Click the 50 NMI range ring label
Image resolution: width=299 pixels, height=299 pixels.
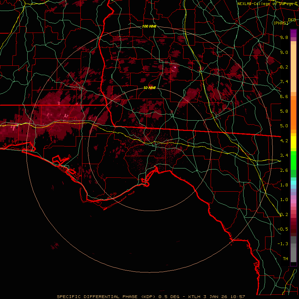tap(149, 88)
